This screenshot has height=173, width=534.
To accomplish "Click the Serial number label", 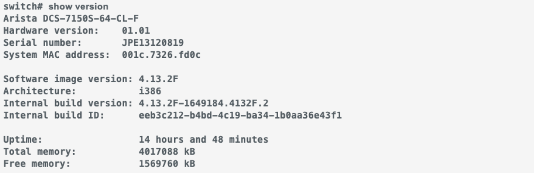I will [x=31, y=43].
